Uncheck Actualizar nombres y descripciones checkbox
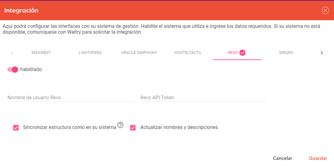Viewport: 334px width, 166px height. point(133,128)
